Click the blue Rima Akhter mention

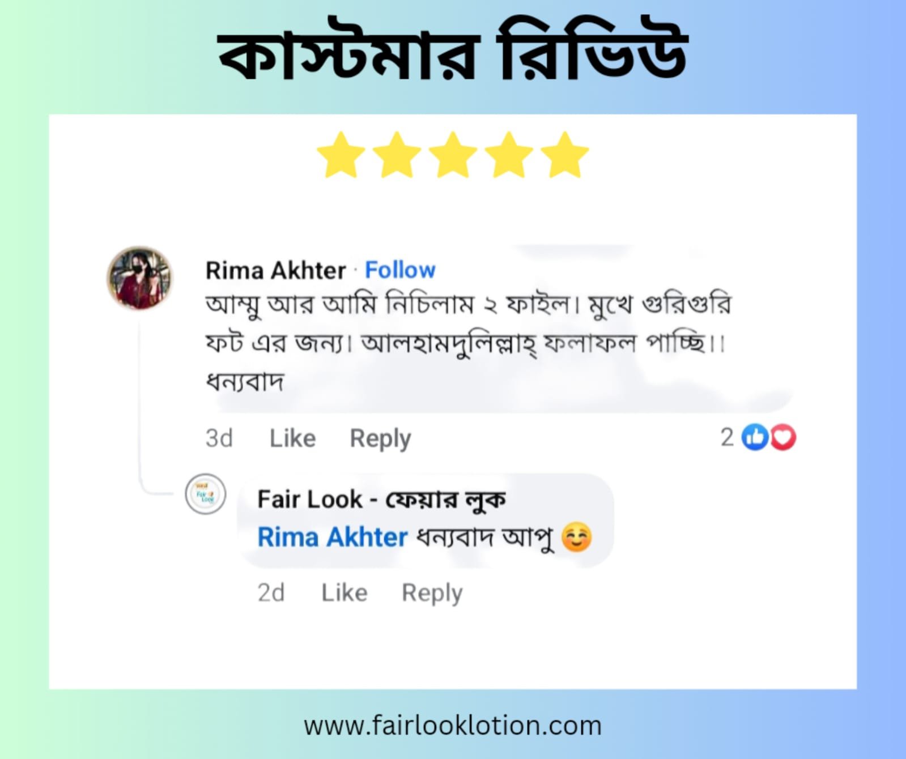point(333,537)
